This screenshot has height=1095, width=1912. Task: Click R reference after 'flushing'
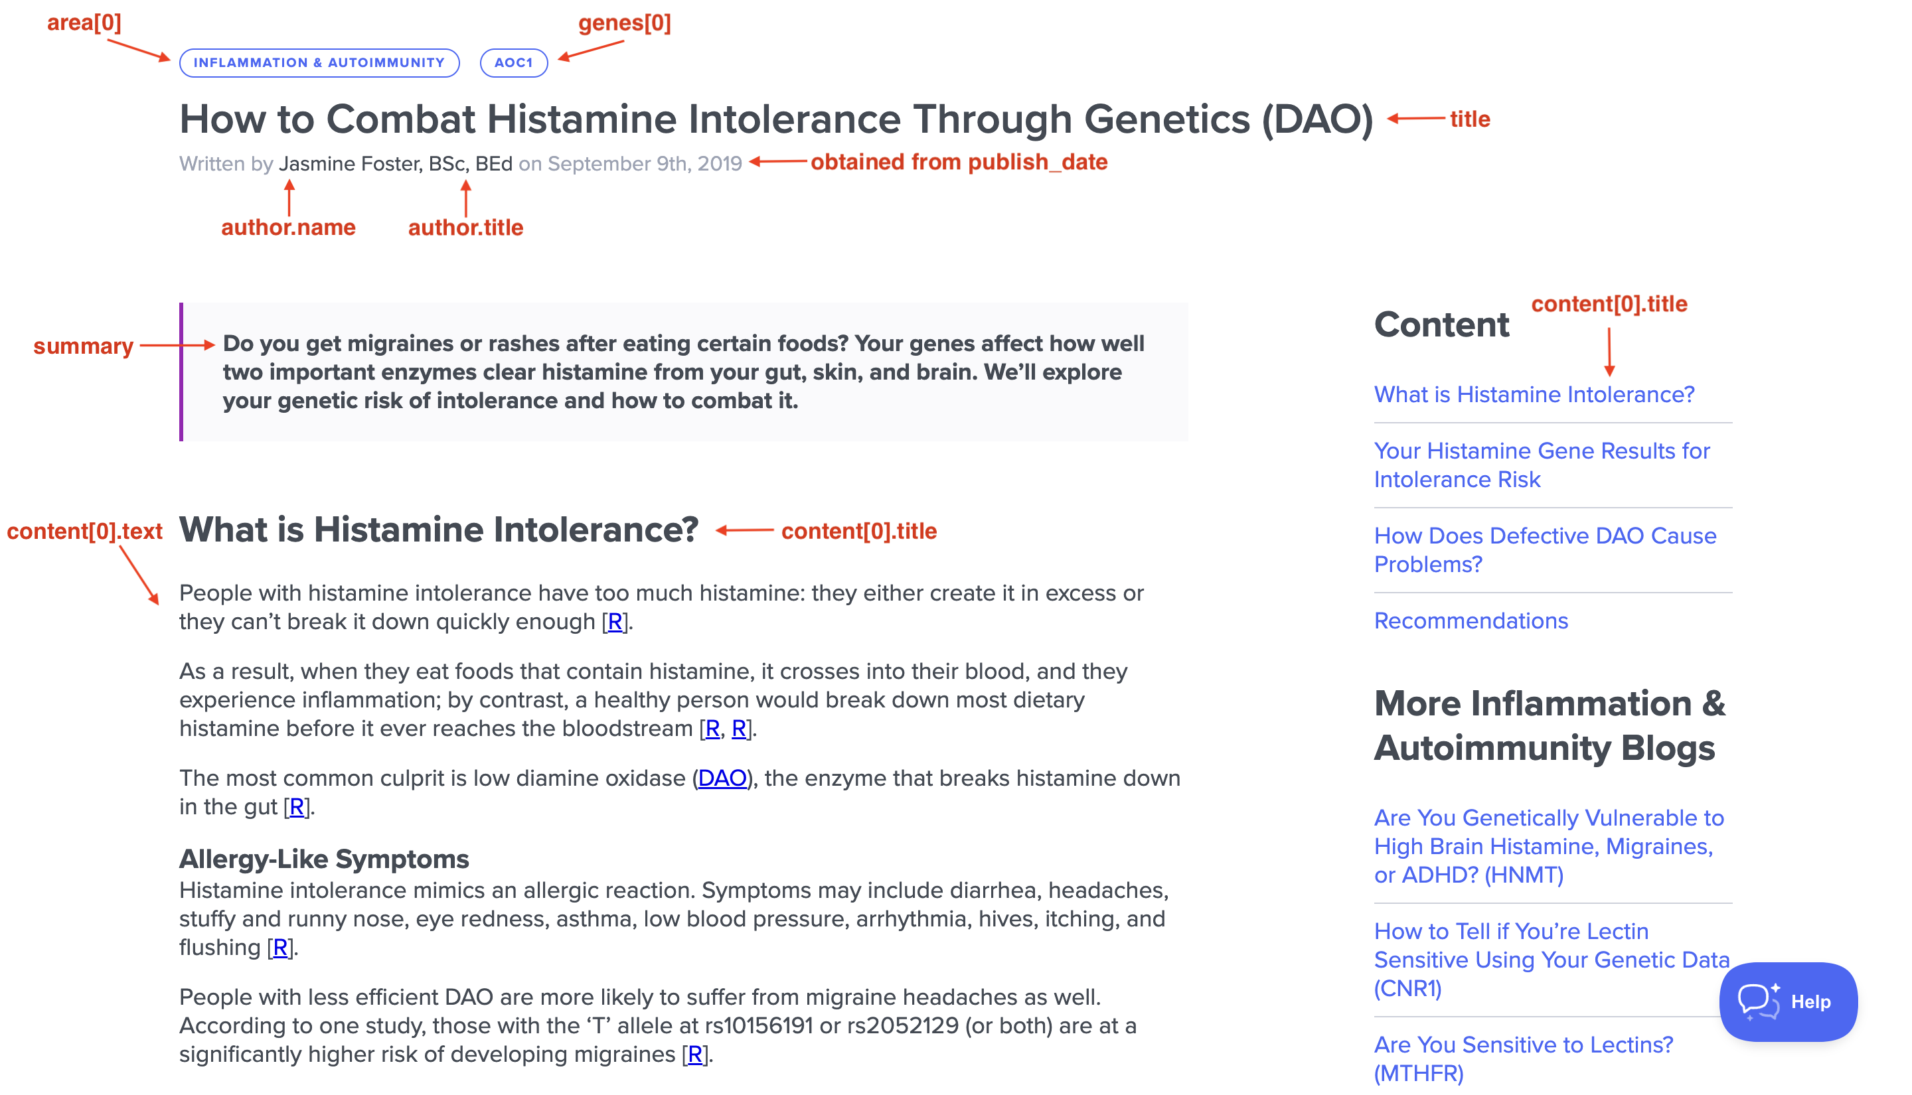click(279, 947)
